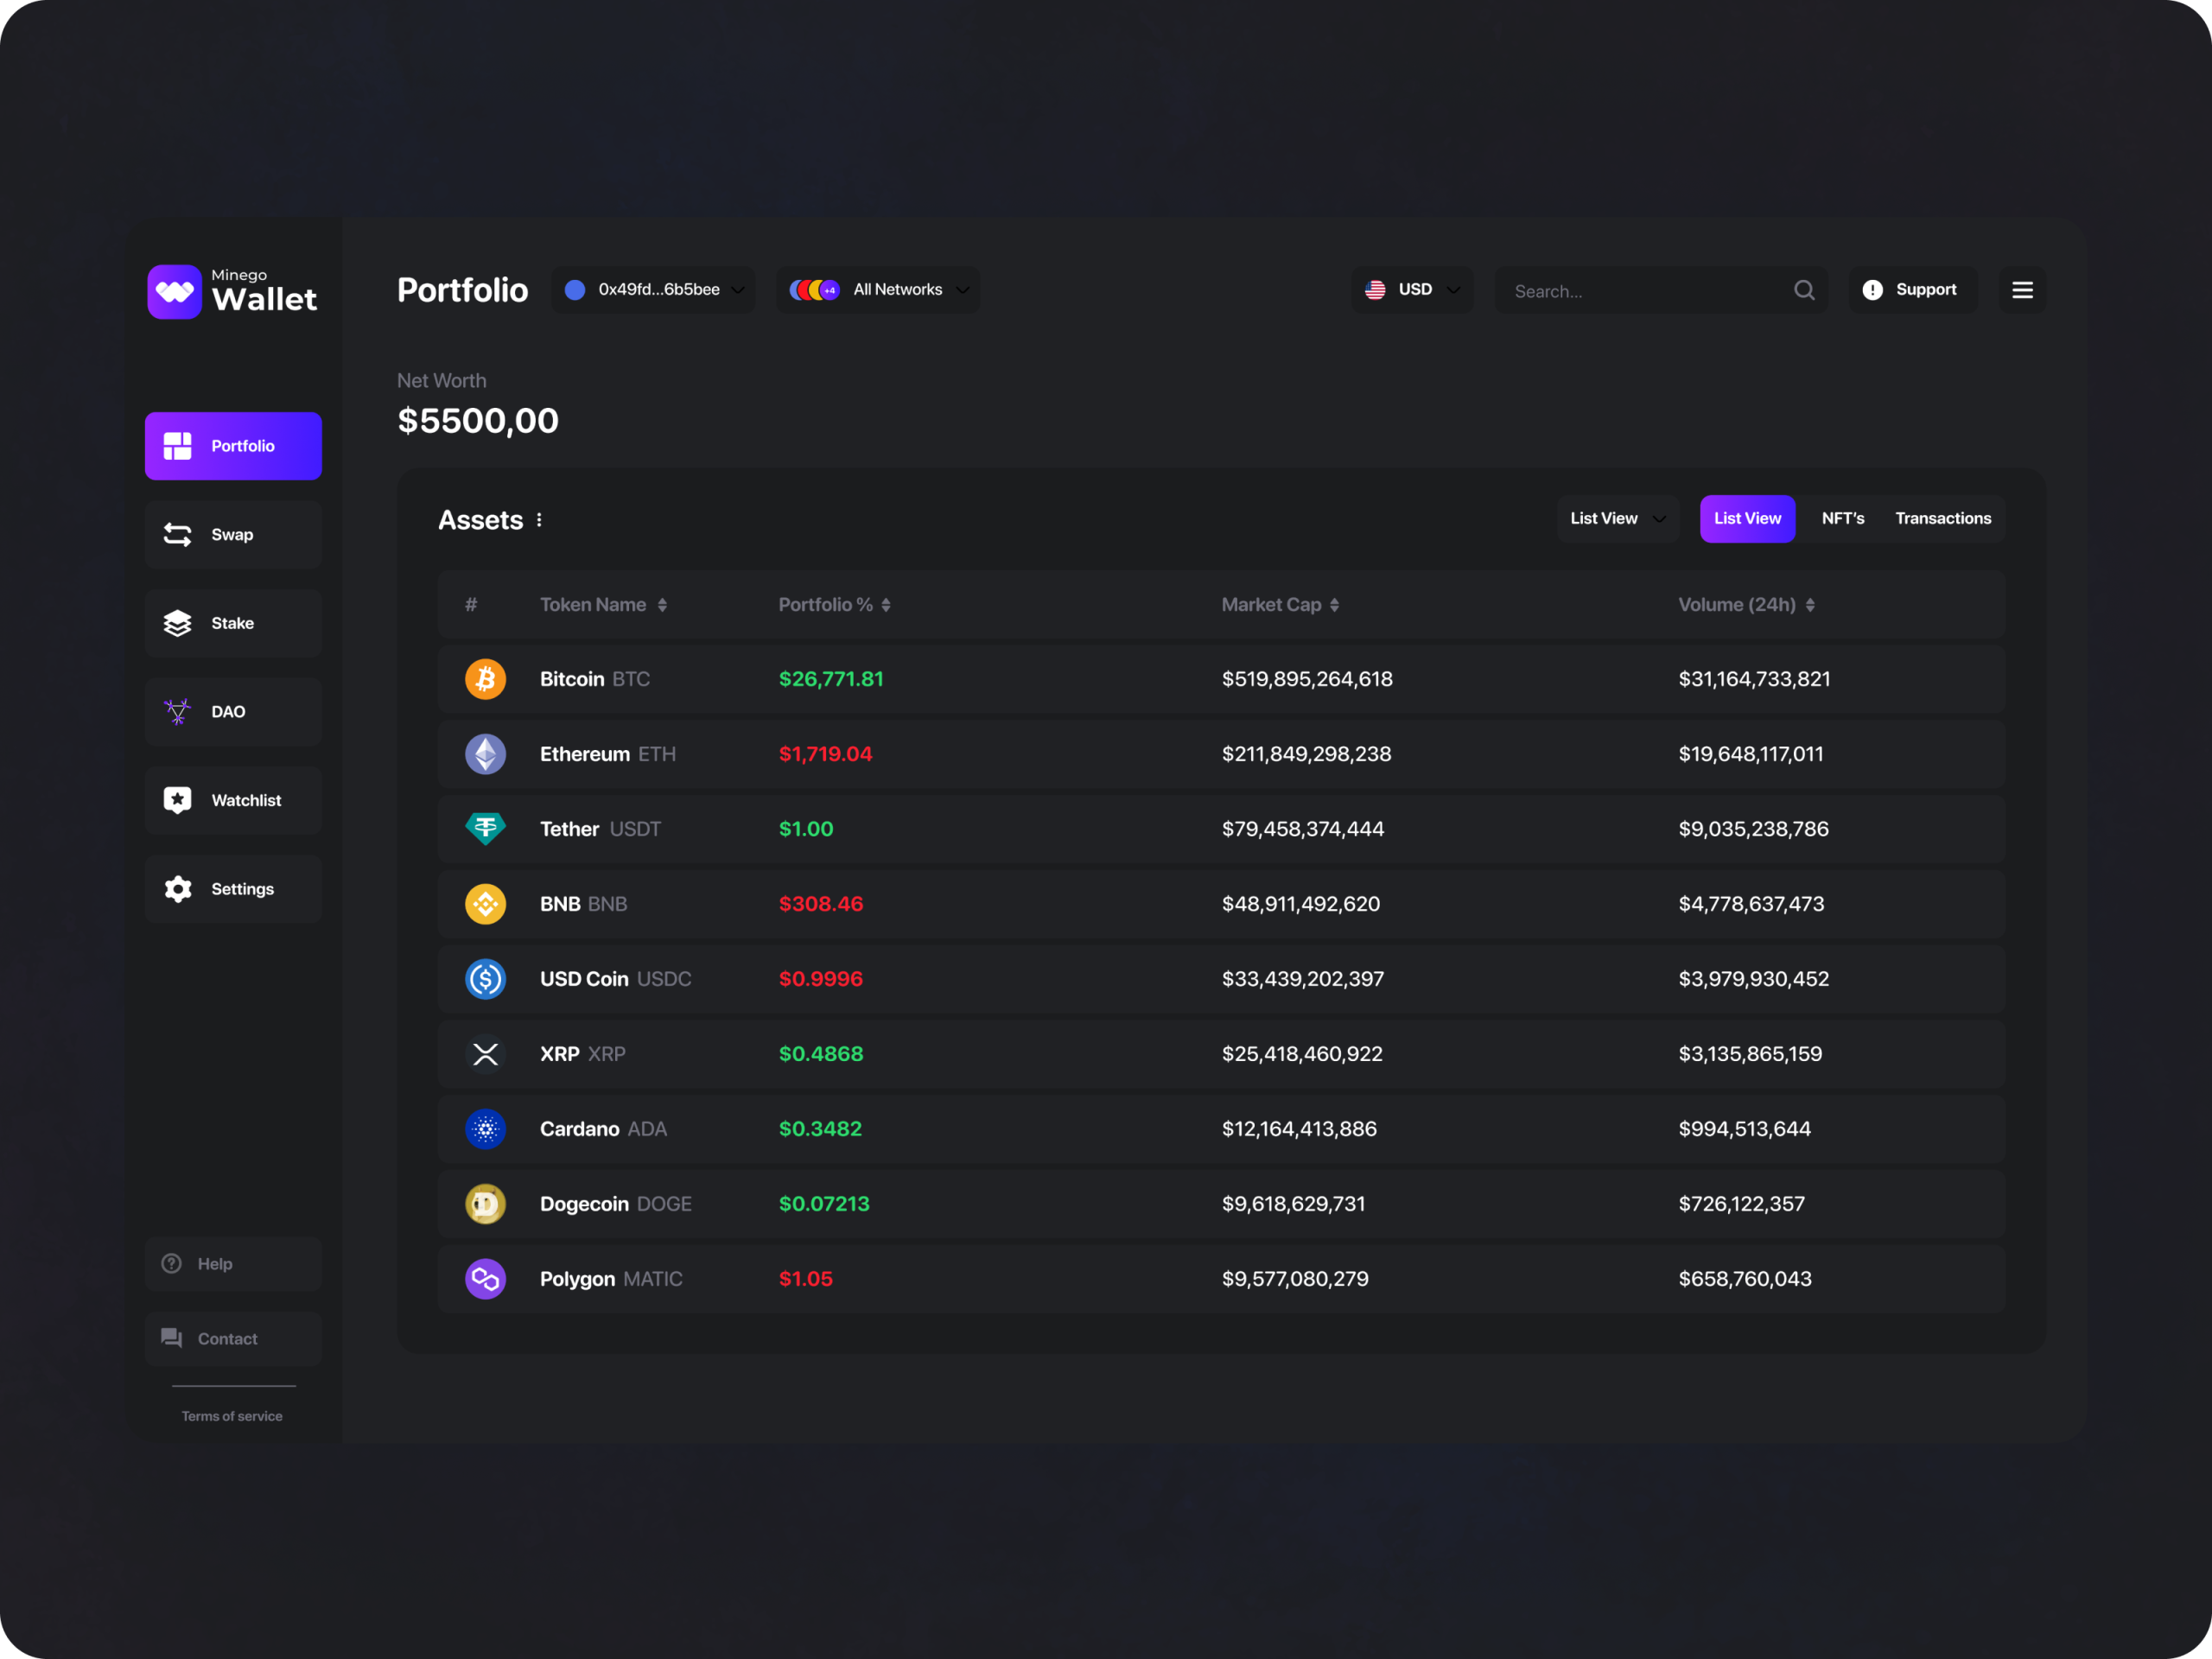Viewport: 2212px width, 1659px height.
Task: Focus the Search input field
Action: [x=1660, y=290]
